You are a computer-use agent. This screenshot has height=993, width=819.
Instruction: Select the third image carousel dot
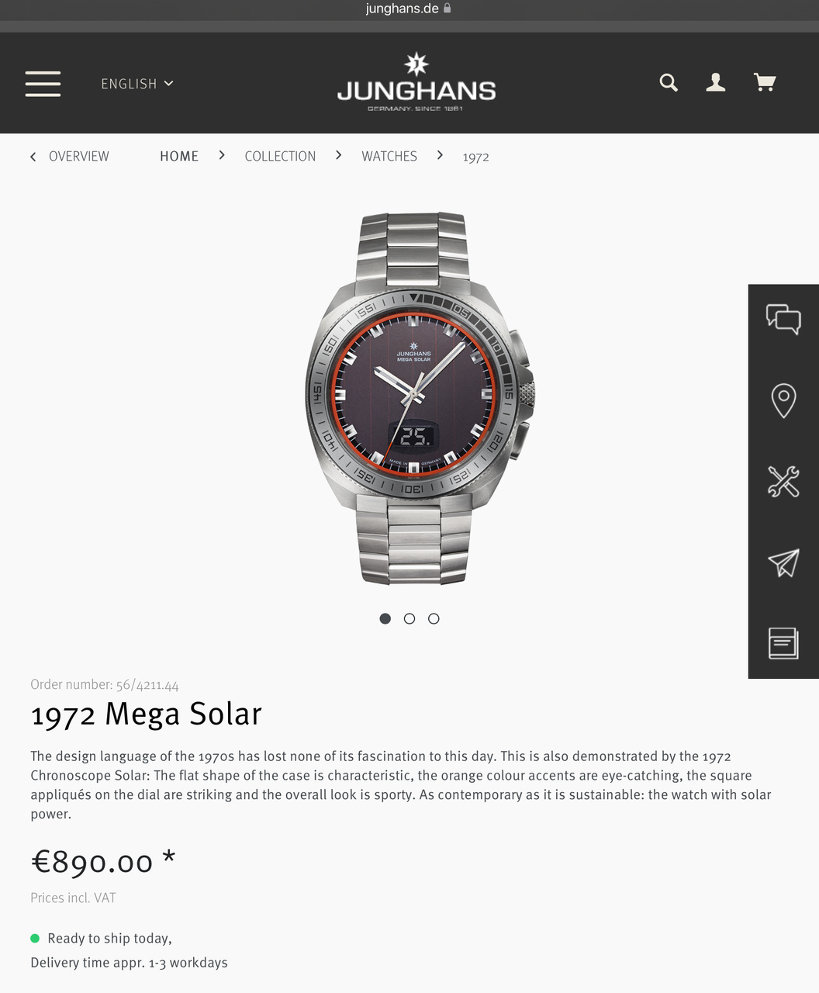(434, 618)
